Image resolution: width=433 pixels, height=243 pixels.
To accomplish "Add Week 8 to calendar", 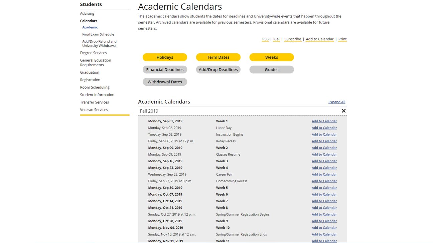I will (x=324, y=208).
